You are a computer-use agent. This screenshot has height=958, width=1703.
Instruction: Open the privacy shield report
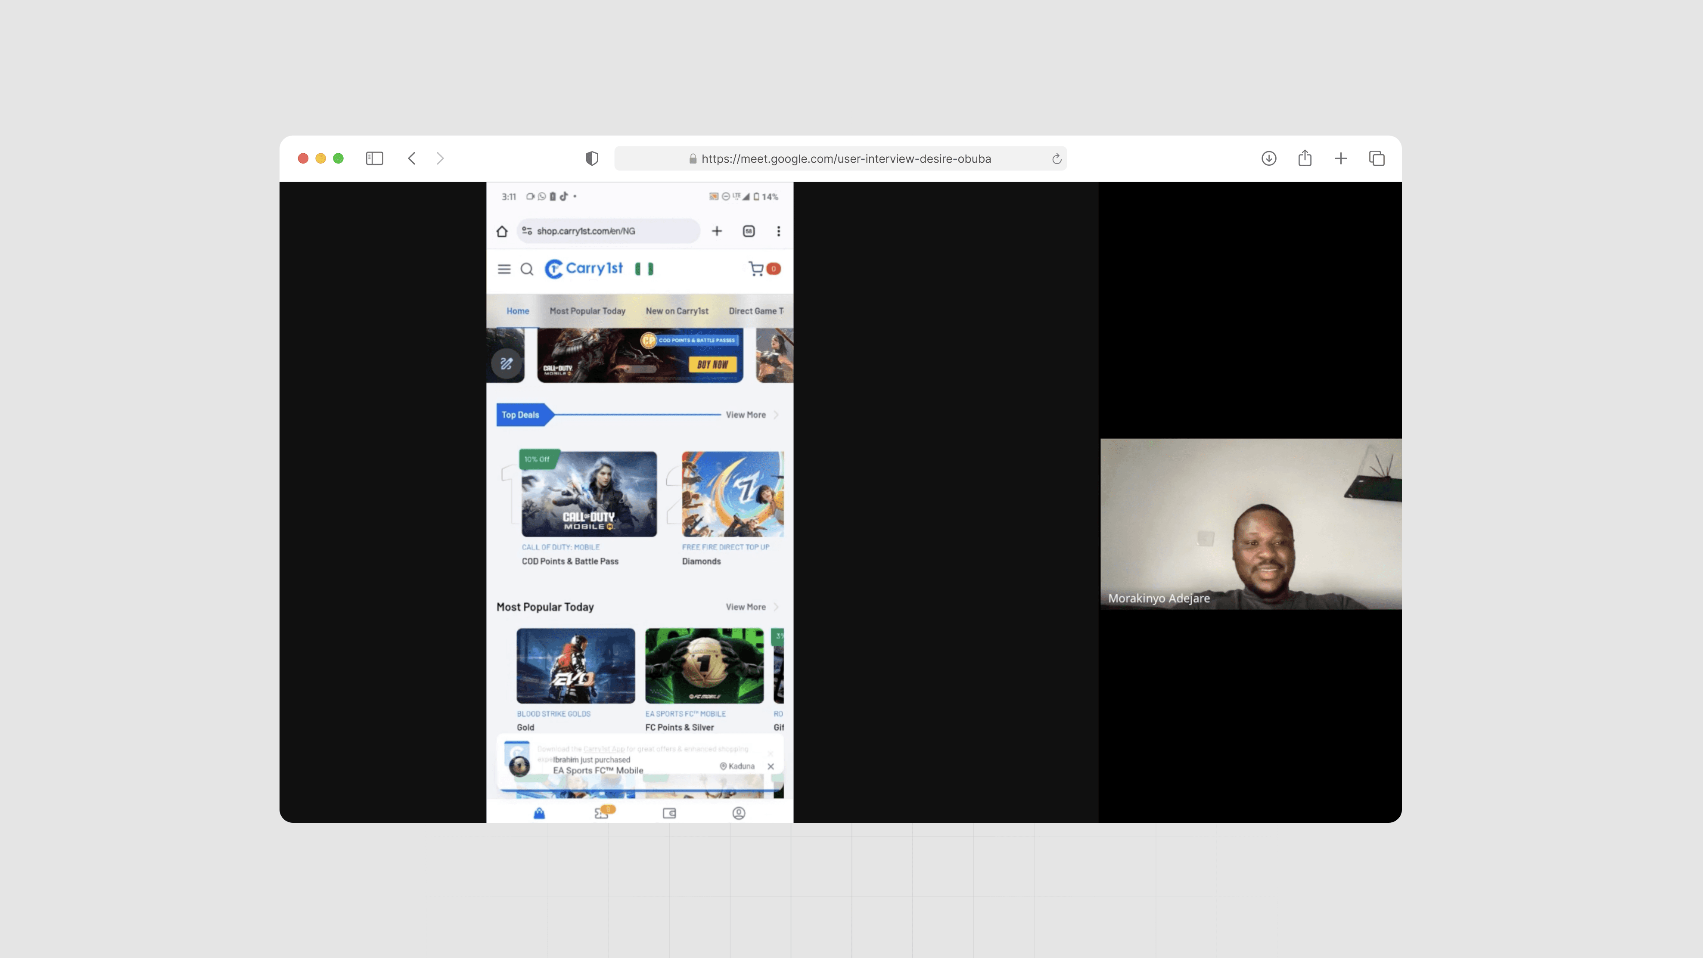point(592,158)
